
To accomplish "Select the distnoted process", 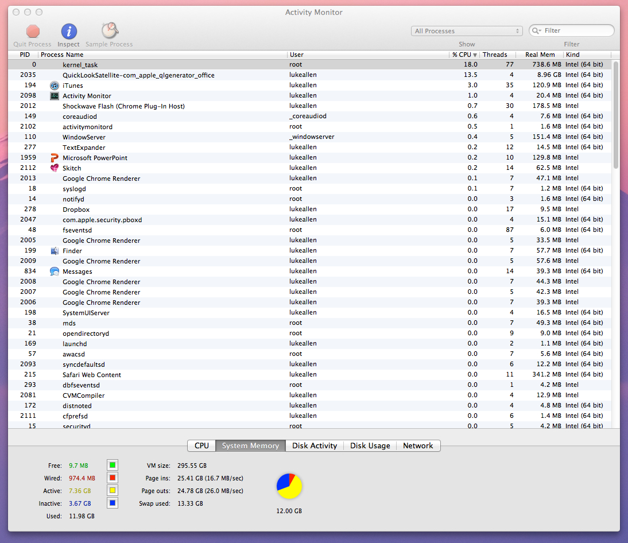I will click(309, 406).
